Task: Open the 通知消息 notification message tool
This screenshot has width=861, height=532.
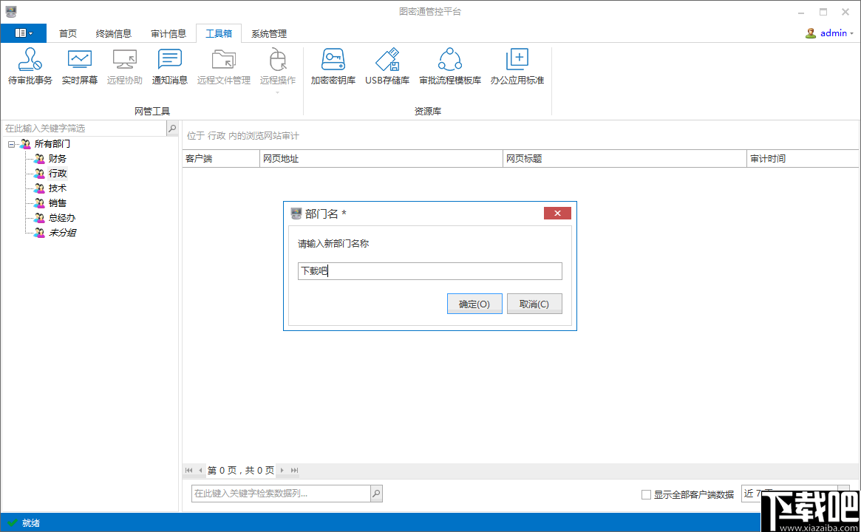Action: tap(169, 66)
